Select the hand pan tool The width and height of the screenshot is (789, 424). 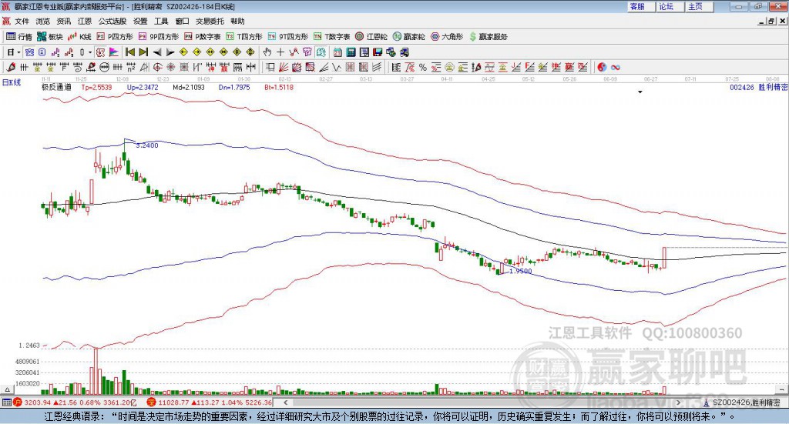[267, 52]
